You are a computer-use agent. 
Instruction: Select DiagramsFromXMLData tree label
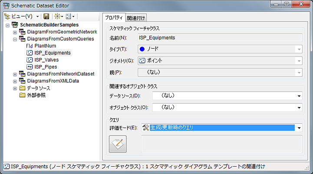(53, 81)
